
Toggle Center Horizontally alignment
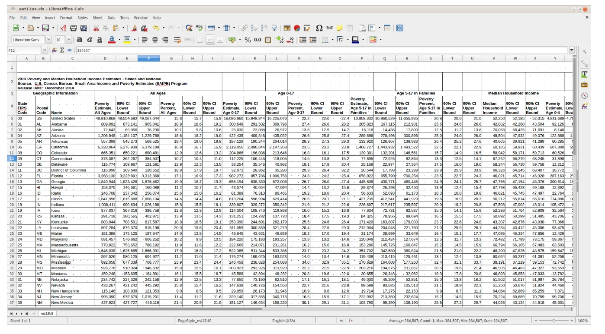pos(155,40)
